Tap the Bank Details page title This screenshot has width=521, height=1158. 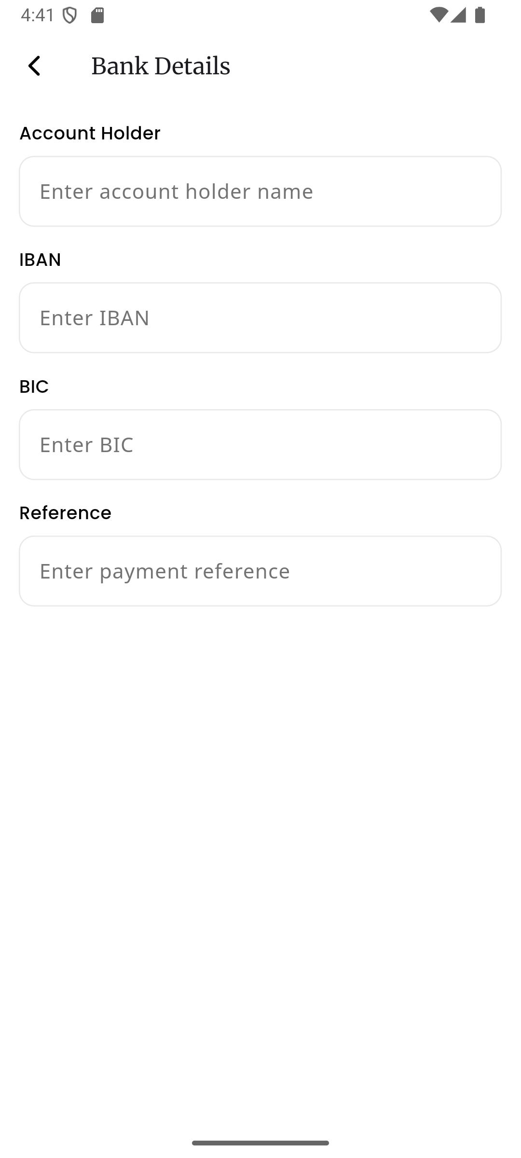point(161,66)
